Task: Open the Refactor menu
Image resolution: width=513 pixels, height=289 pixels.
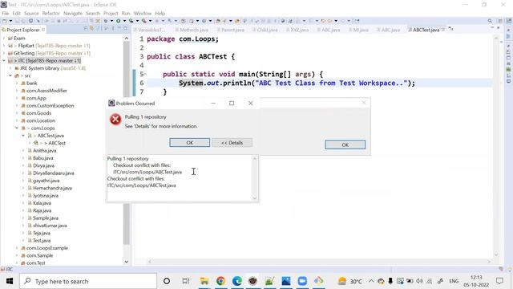Action: [51, 13]
